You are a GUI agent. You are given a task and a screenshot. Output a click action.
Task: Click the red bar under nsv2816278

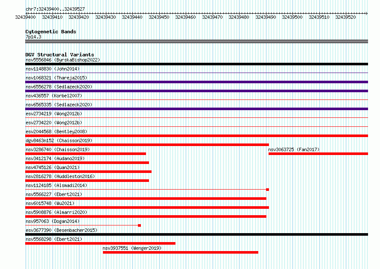point(87,181)
